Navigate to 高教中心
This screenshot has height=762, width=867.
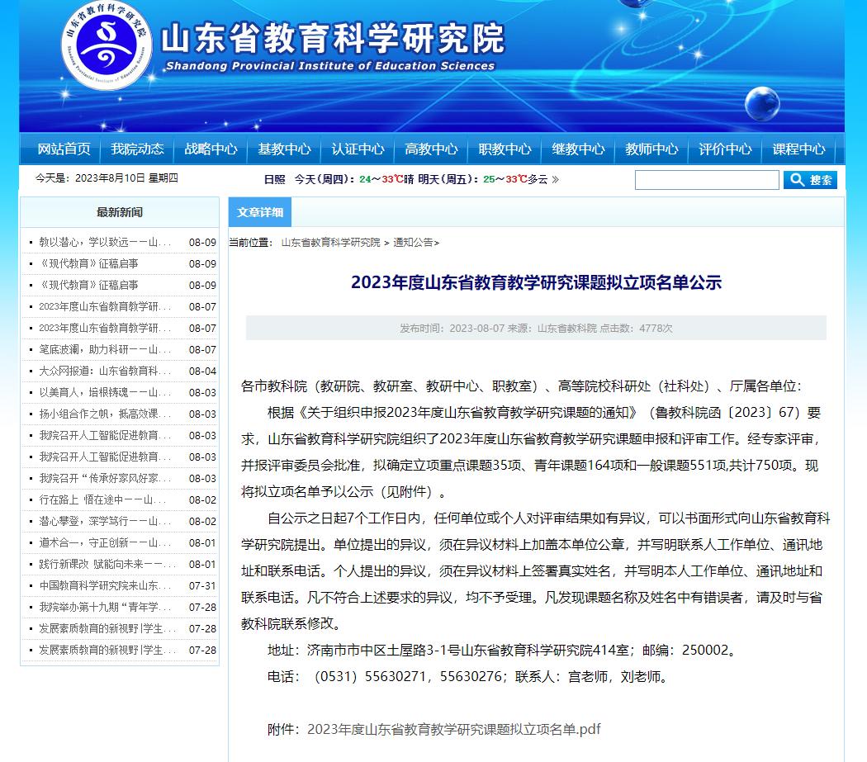coord(431,149)
